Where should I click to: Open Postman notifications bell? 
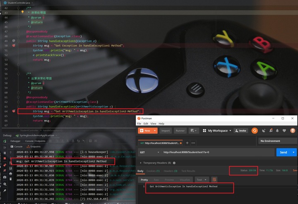click(x=277, y=130)
